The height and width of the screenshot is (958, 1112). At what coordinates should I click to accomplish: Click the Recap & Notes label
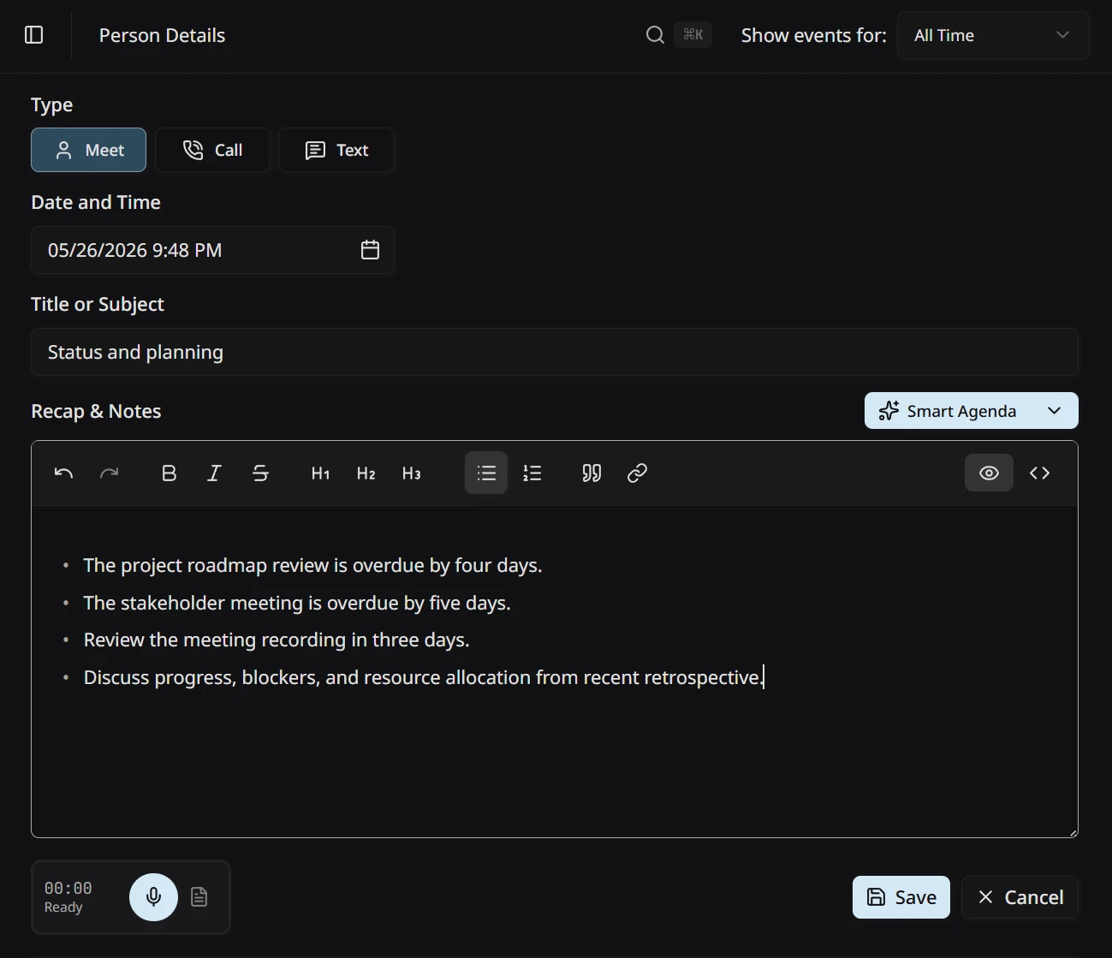[x=96, y=411]
